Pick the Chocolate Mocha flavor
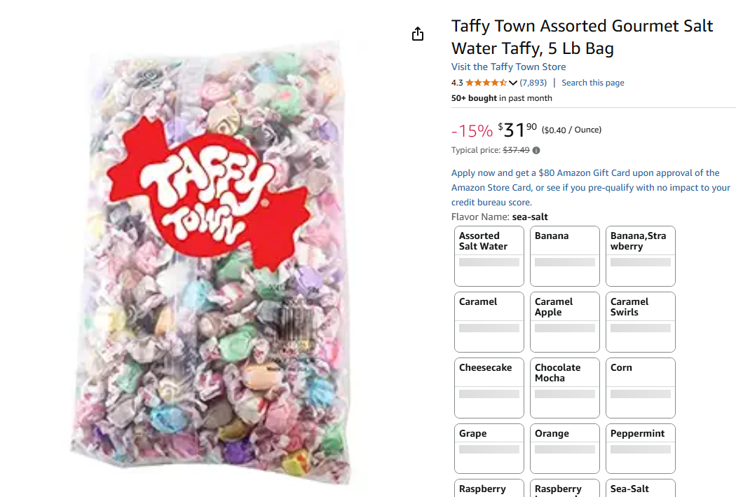The image size is (736, 497). [565, 388]
